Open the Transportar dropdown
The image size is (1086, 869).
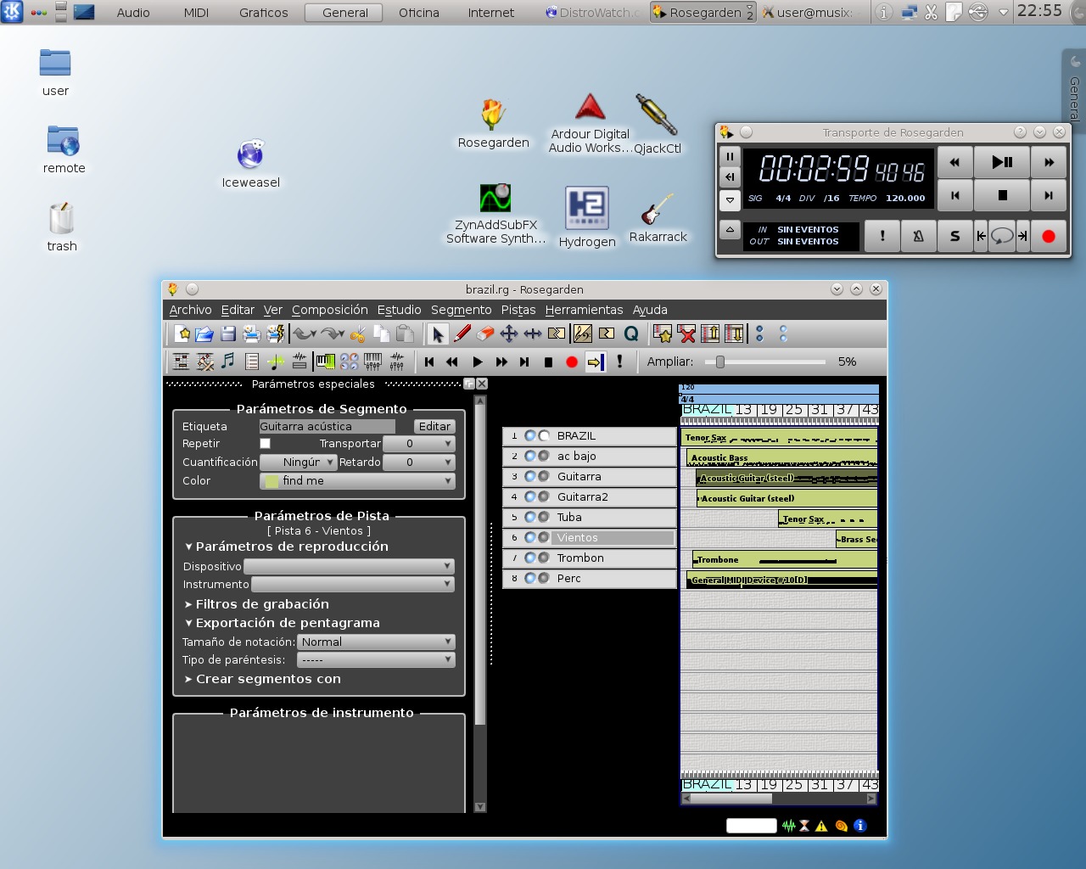[419, 444]
